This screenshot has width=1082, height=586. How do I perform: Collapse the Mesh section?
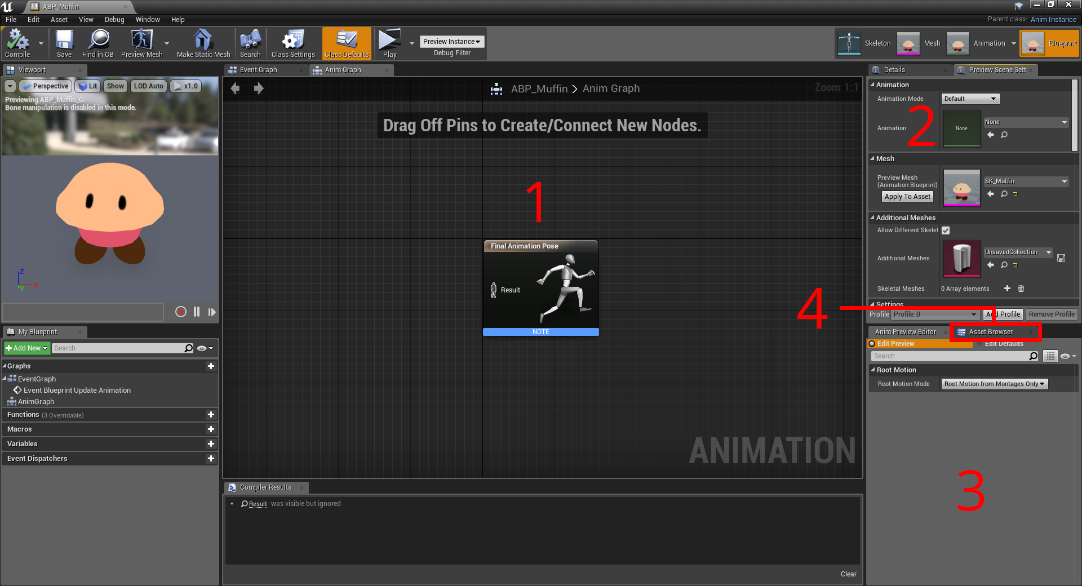tap(872, 159)
